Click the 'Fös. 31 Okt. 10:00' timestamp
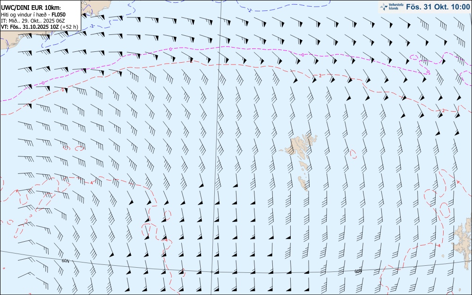The image size is (472, 295). click(x=438, y=7)
